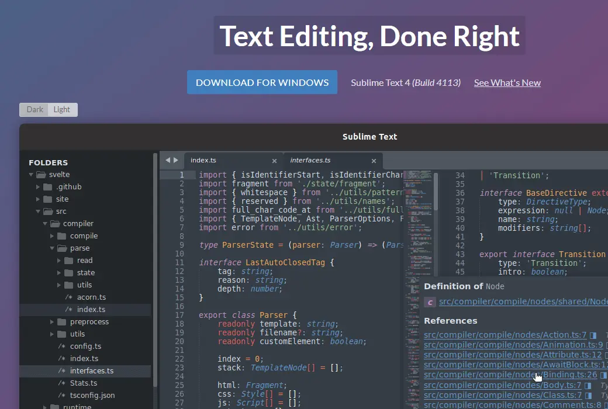
Task: Collapse the parse folder arrow
Action: click(x=52, y=248)
